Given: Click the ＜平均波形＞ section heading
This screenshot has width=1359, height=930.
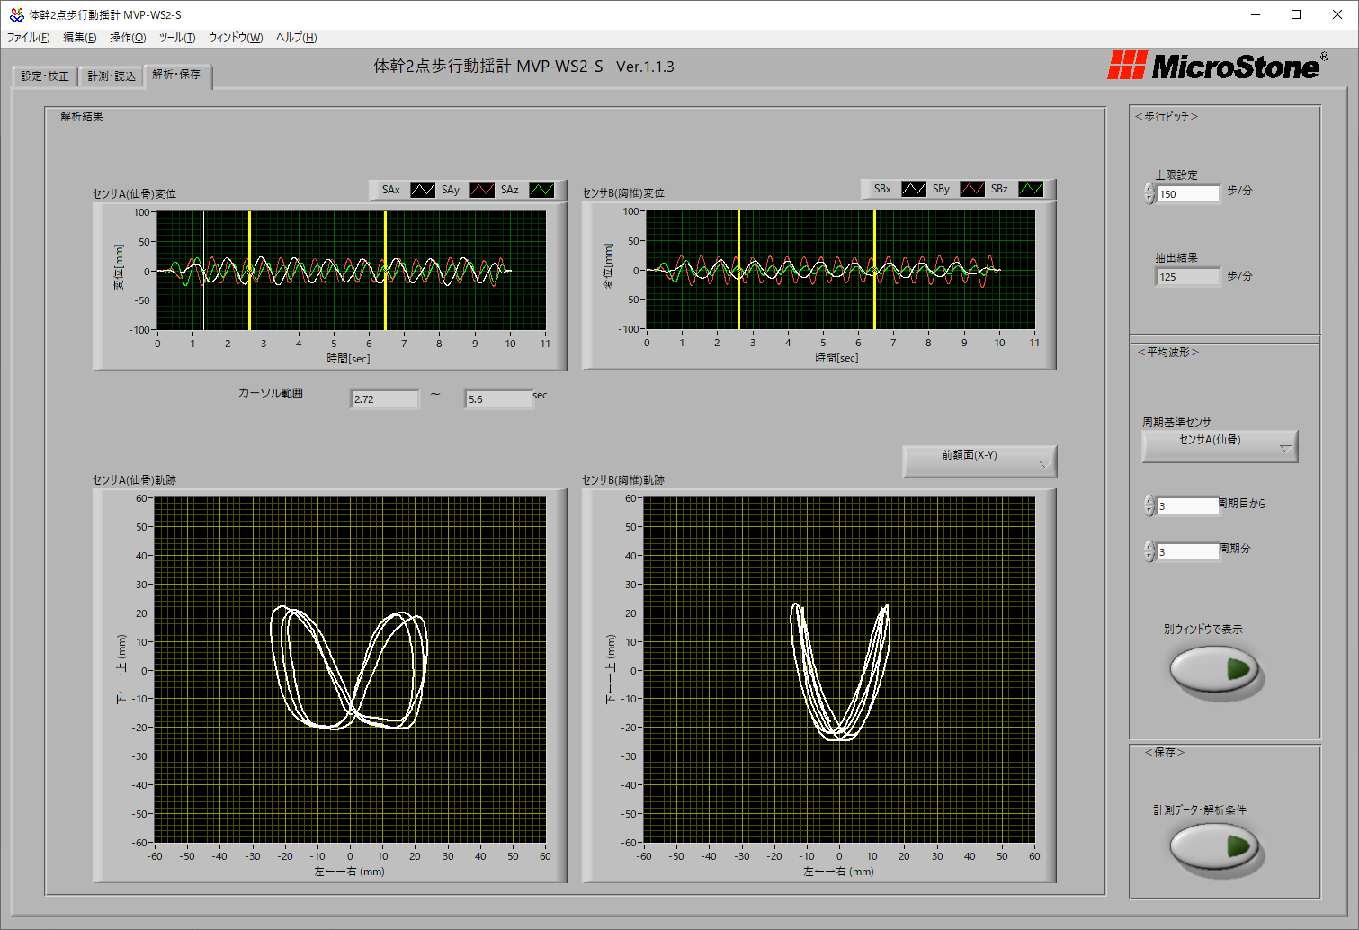Looking at the screenshot, I should pos(1168,353).
